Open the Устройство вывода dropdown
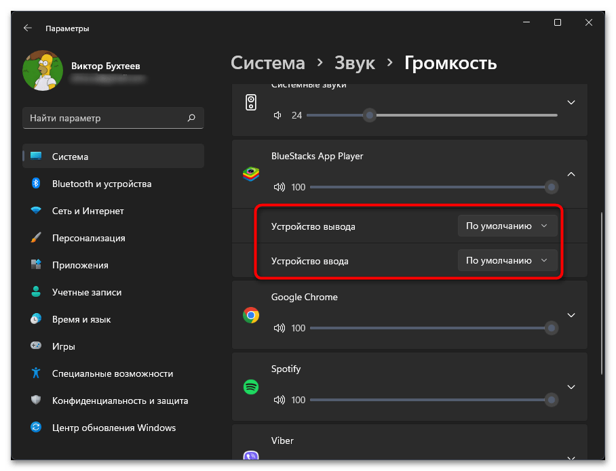This screenshot has height=471, width=616. coord(507,226)
